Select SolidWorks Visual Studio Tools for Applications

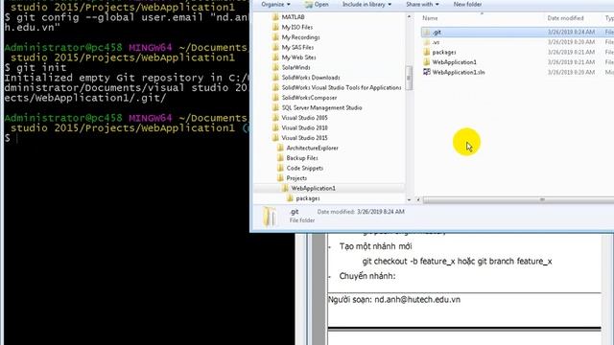(342, 87)
